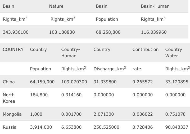This screenshot has height=134, width=190.
Task: Select the Country-Human column header
Action: coord(70,53)
